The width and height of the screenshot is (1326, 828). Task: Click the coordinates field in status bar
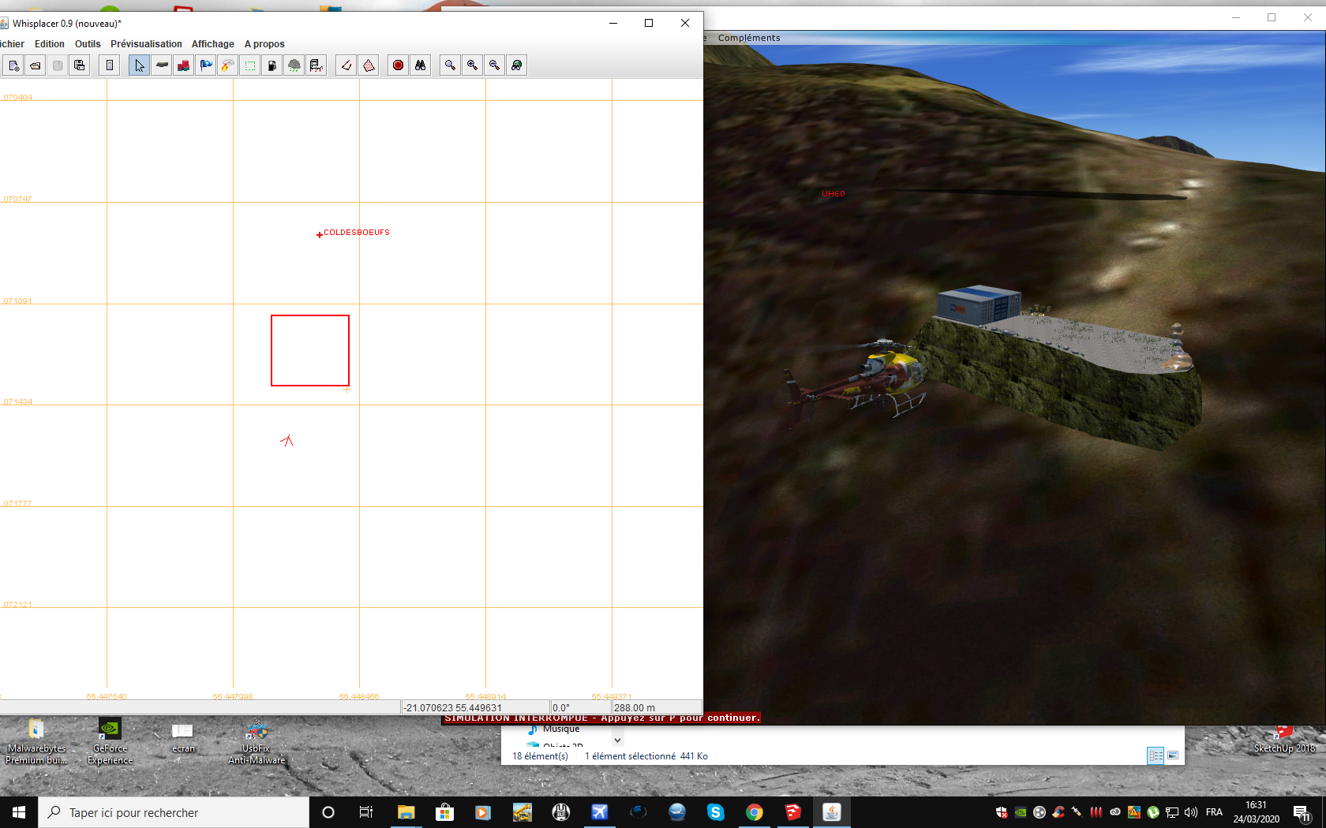[476, 708]
